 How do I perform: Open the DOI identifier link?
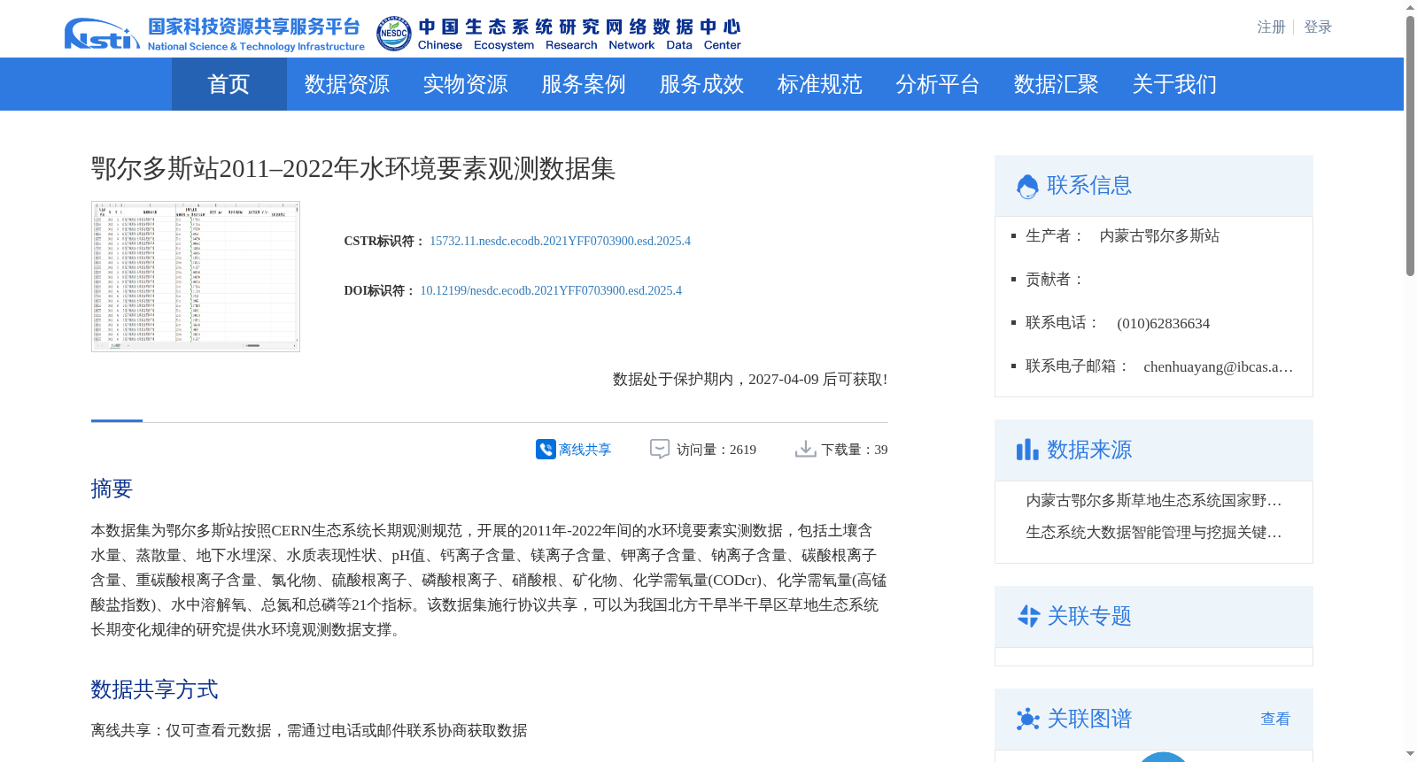coord(551,290)
